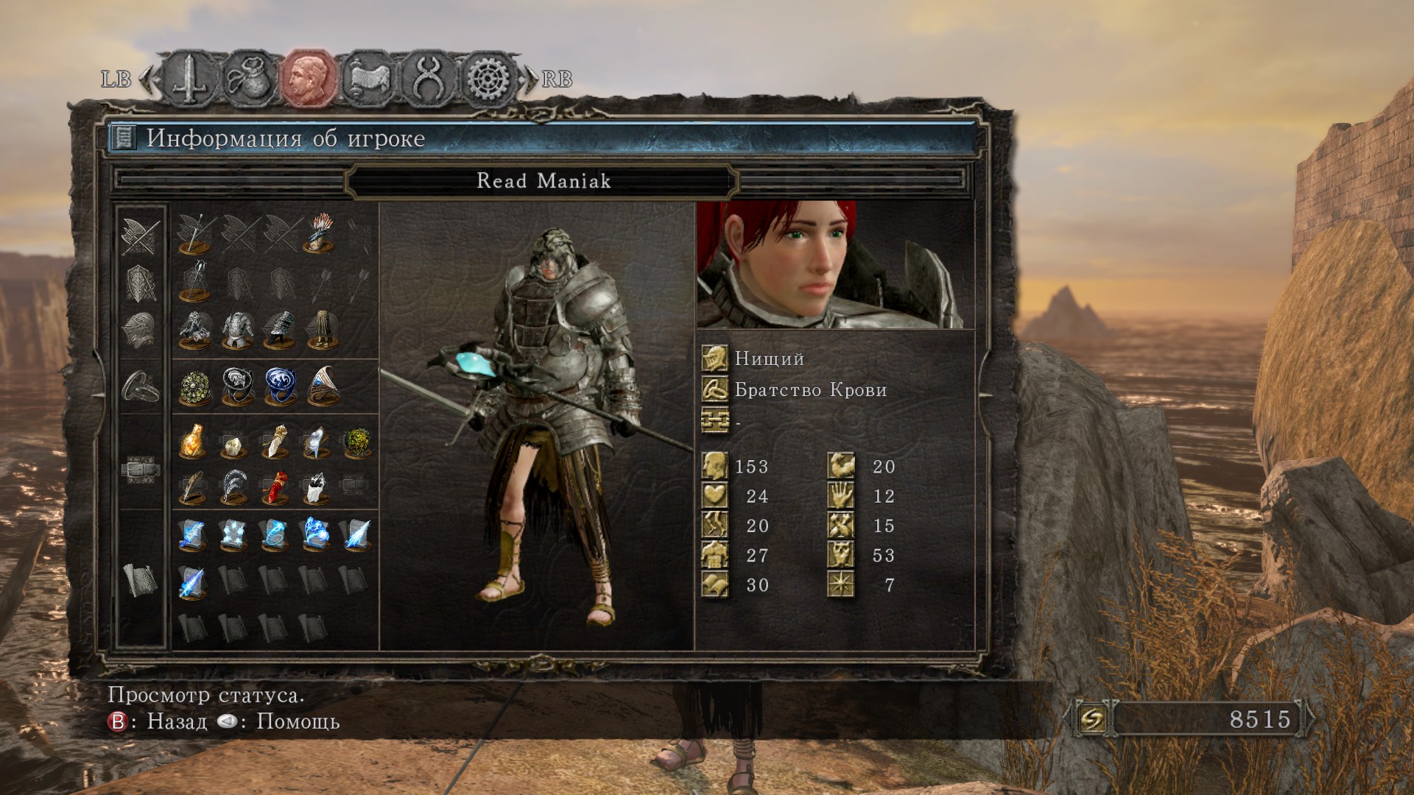Select the orange Estus Flask item
Image resolution: width=1414 pixels, height=795 pixels.
click(193, 441)
